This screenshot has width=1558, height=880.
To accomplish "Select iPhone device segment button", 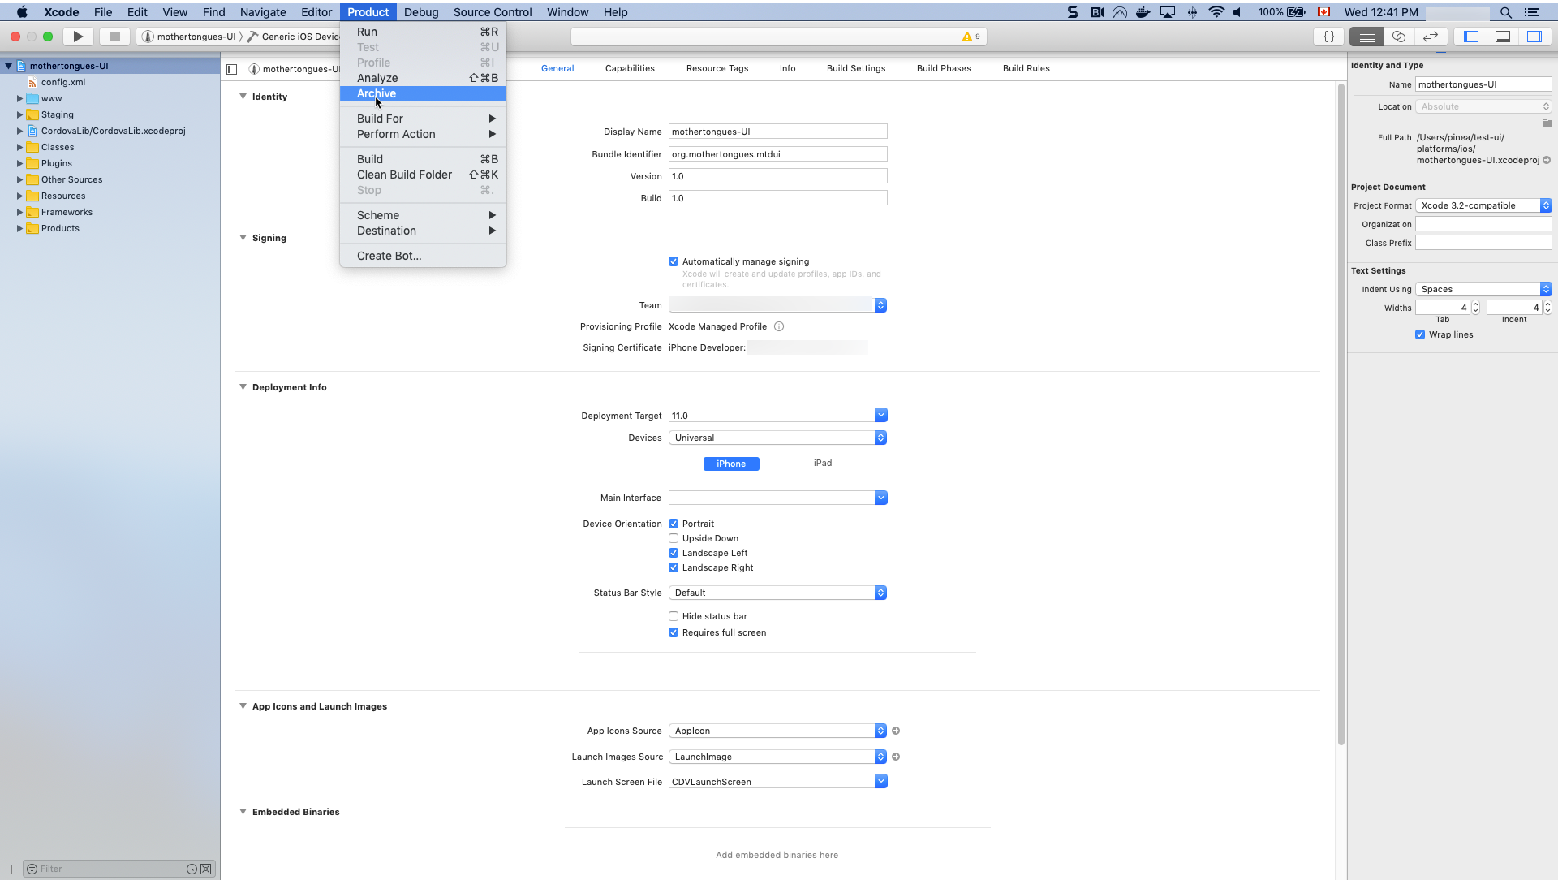I will [731, 464].
